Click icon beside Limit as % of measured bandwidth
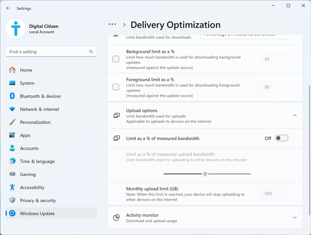311x235 pixels. coord(117,138)
